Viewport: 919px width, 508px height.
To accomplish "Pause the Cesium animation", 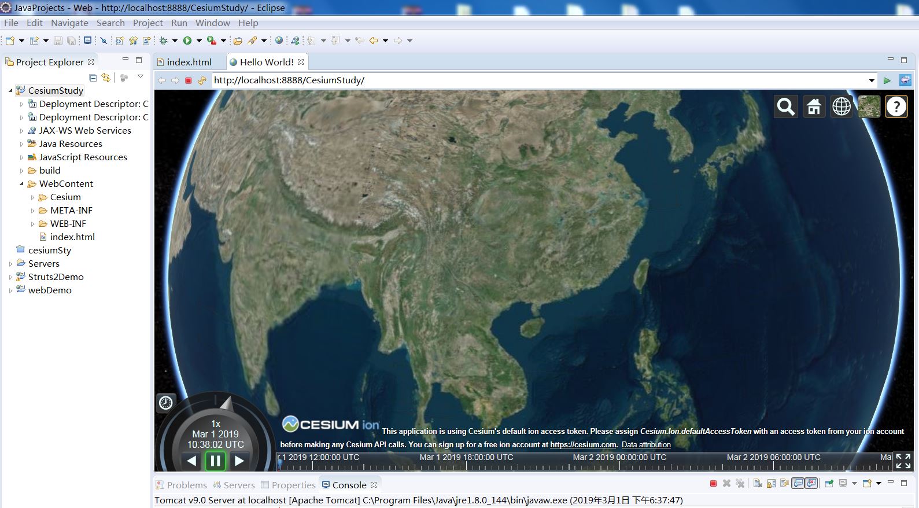I will click(x=215, y=461).
